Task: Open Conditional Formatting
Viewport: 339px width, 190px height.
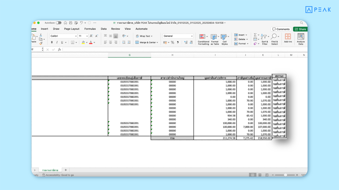Action: pos(203,40)
